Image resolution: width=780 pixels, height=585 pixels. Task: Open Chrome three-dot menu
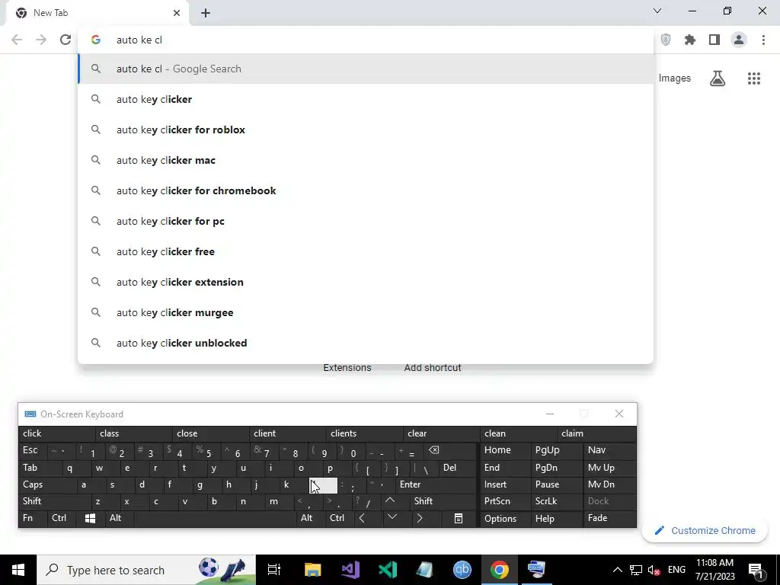763,40
